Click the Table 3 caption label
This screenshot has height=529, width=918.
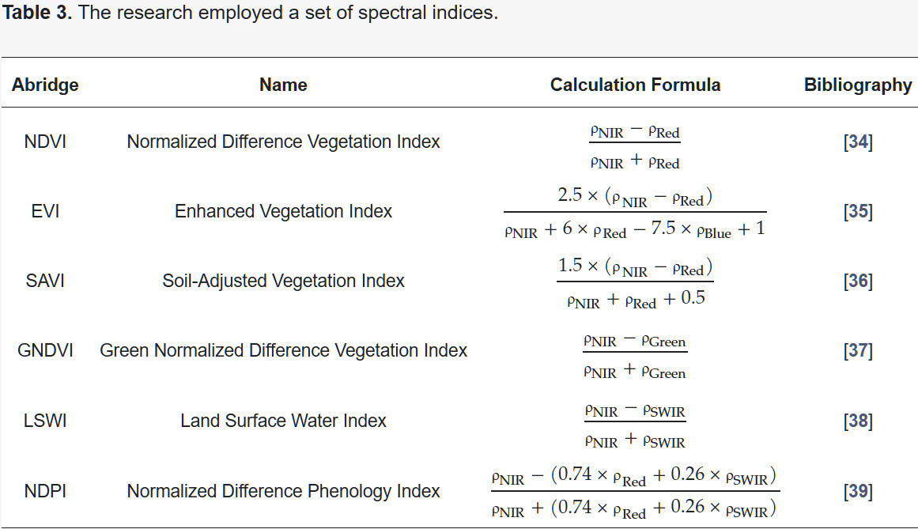[x=37, y=14]
